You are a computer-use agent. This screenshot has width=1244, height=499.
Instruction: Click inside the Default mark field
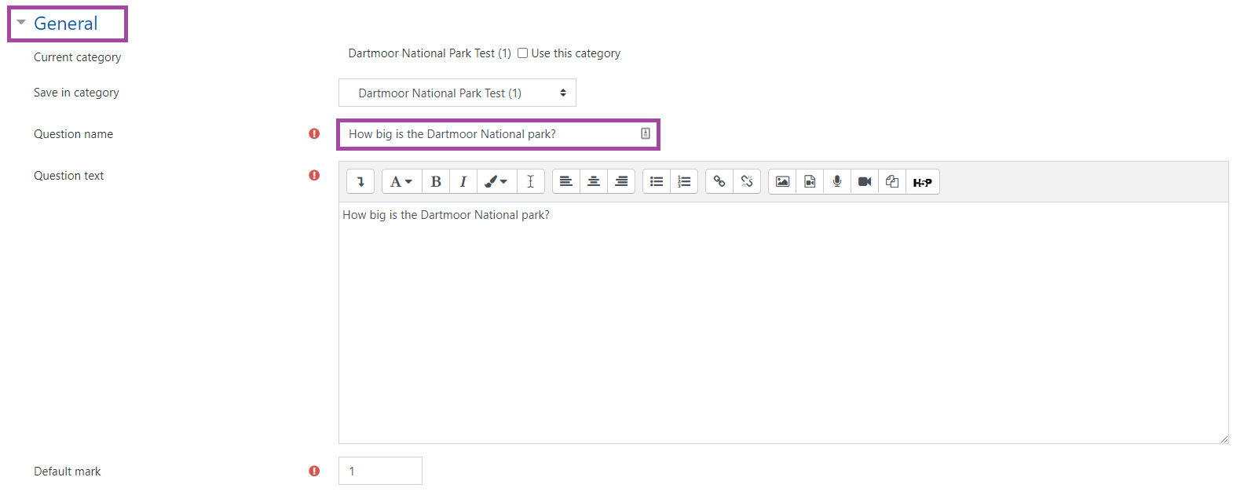380,471
